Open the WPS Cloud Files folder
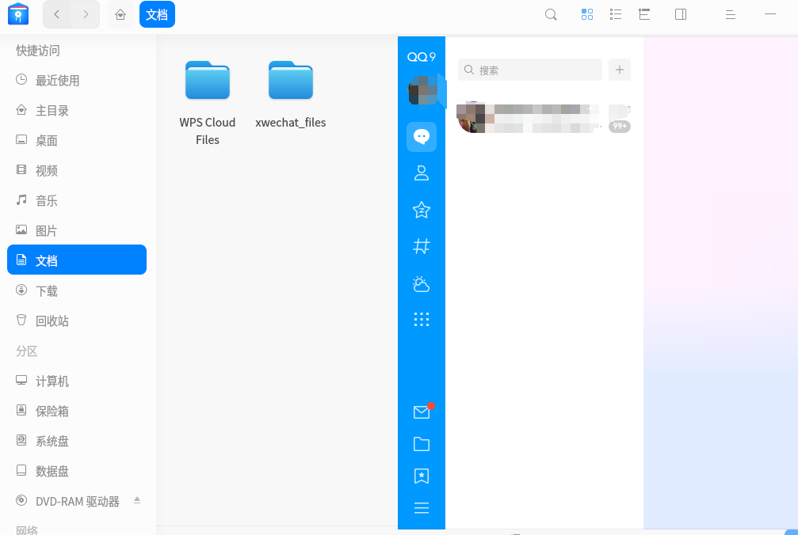798x535 pixels. (x=207, y=104)
